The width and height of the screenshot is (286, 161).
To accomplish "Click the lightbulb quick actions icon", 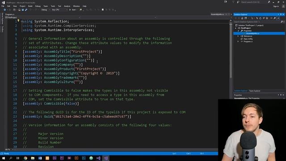I will tap(18, 21).
